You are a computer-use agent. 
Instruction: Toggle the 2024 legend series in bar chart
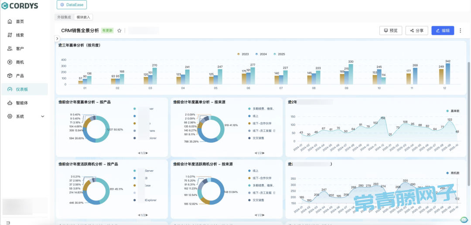(261, 54)
